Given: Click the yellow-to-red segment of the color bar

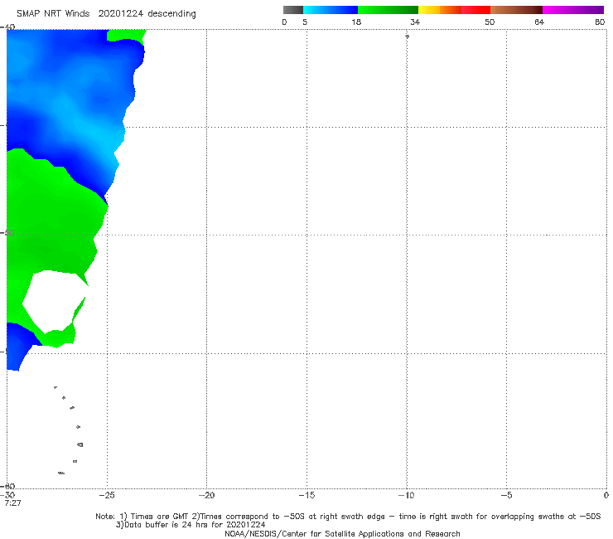Looking at the screenshot, I should (x=454, y=10).
